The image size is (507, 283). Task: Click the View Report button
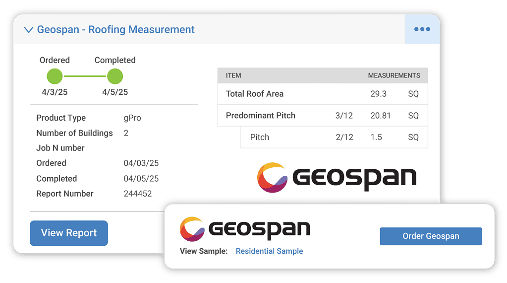[x=69, y=233]
